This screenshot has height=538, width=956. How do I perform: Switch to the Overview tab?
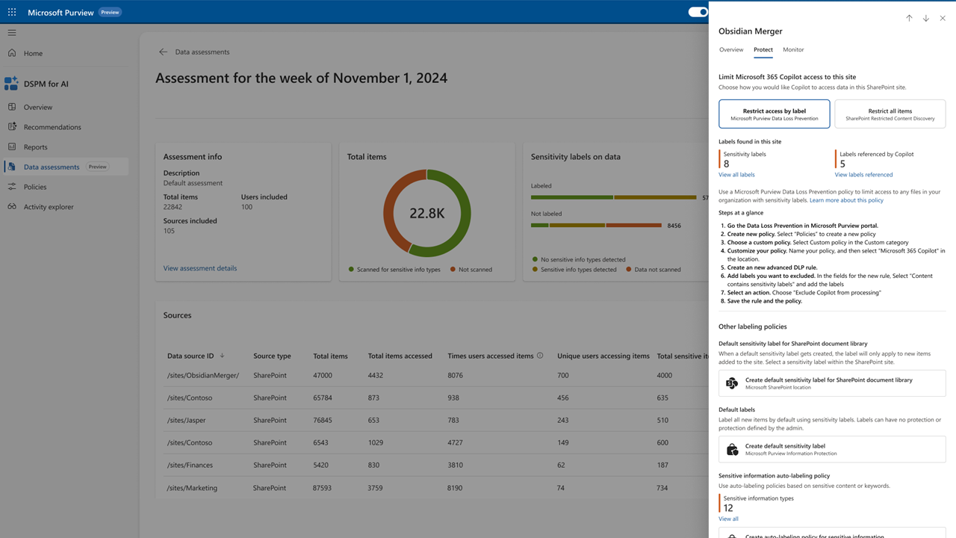click(x=731, y=49)
